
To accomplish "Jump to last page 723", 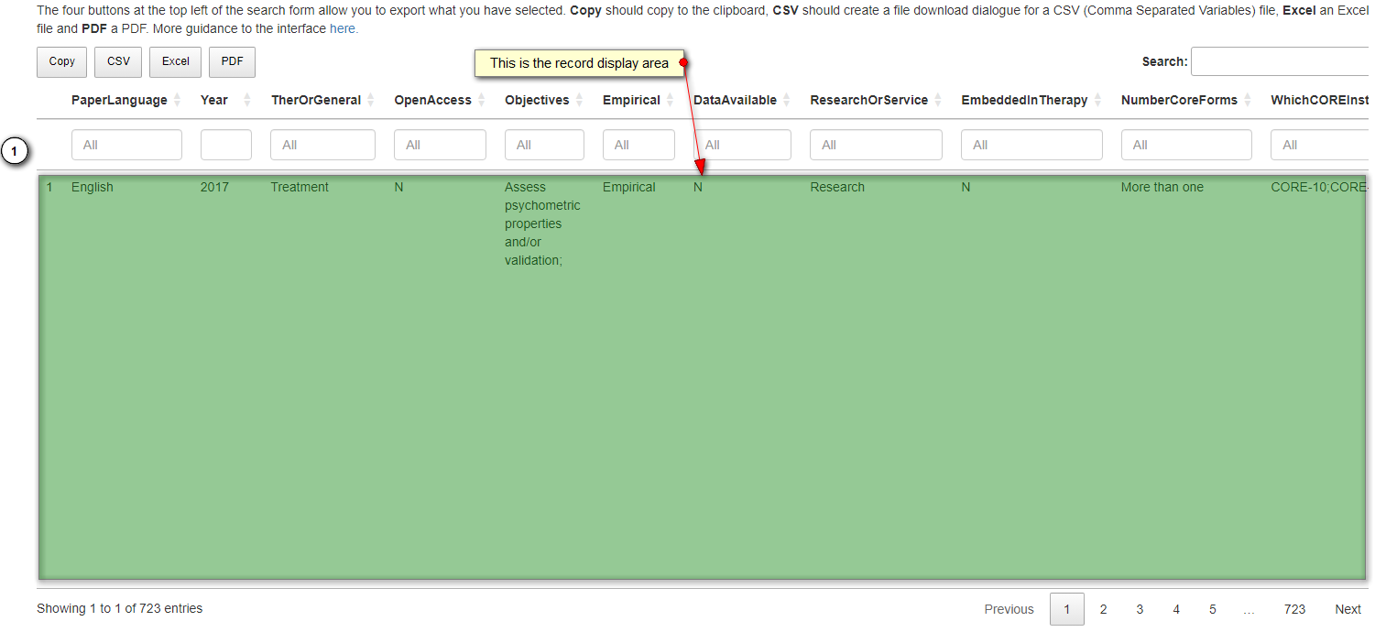I will [1294, 609].
